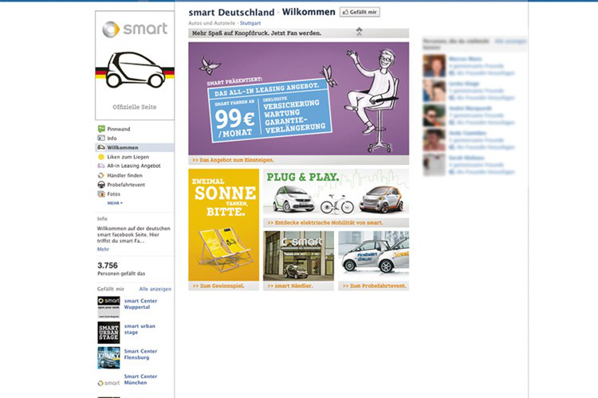Click the Probefahrtevent steering wheel icon
598x398 pixels.
(101, 185)
